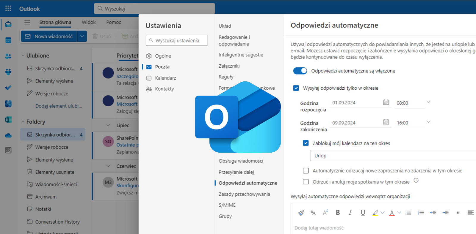Open Załączniki settings section
The image size is (476, 234).
(229, 66)
